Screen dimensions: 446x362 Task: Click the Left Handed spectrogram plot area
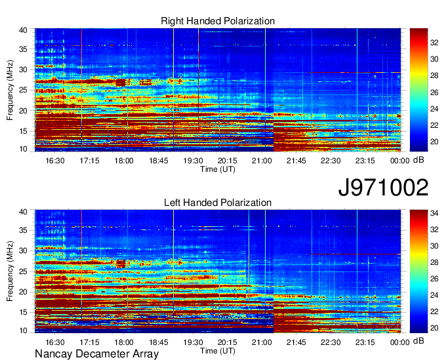coord(218,271)
